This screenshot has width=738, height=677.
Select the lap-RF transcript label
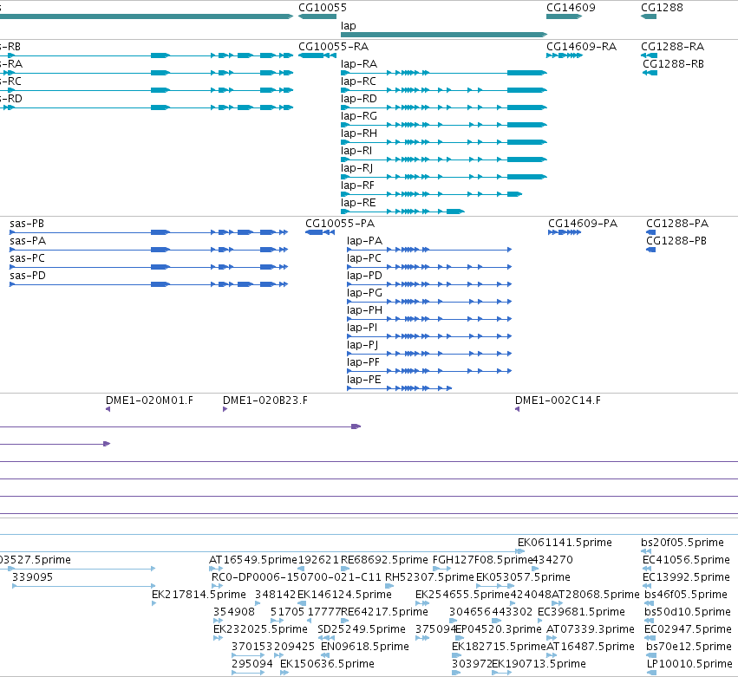click(x=357, y=186)
